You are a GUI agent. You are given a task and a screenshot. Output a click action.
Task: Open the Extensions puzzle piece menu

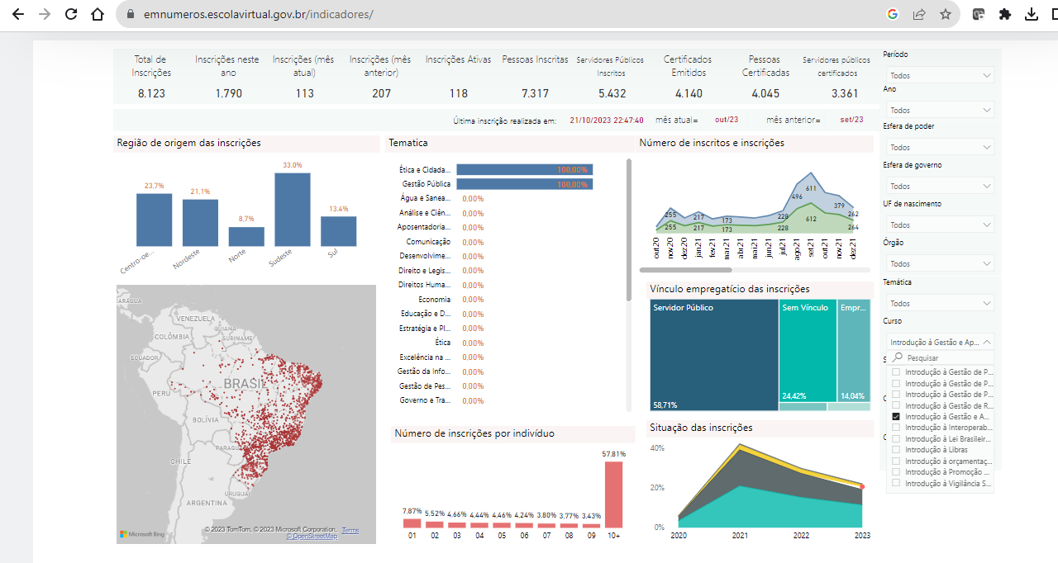pos(1005,15)
